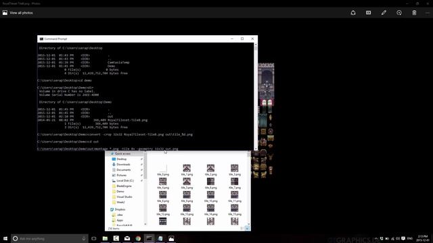
Task: Click the Command Prompt title bar icon
Action: click(x=41, y=39)
